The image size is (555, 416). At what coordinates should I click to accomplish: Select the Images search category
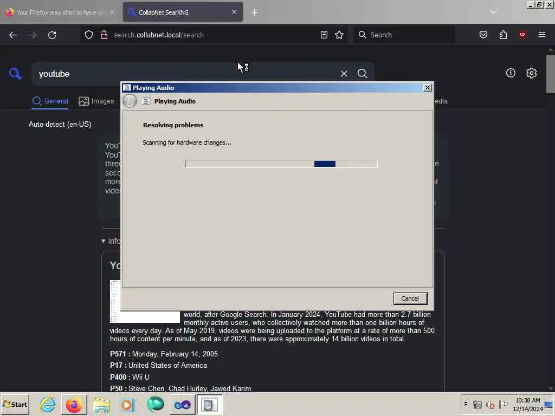pos(96,101)
